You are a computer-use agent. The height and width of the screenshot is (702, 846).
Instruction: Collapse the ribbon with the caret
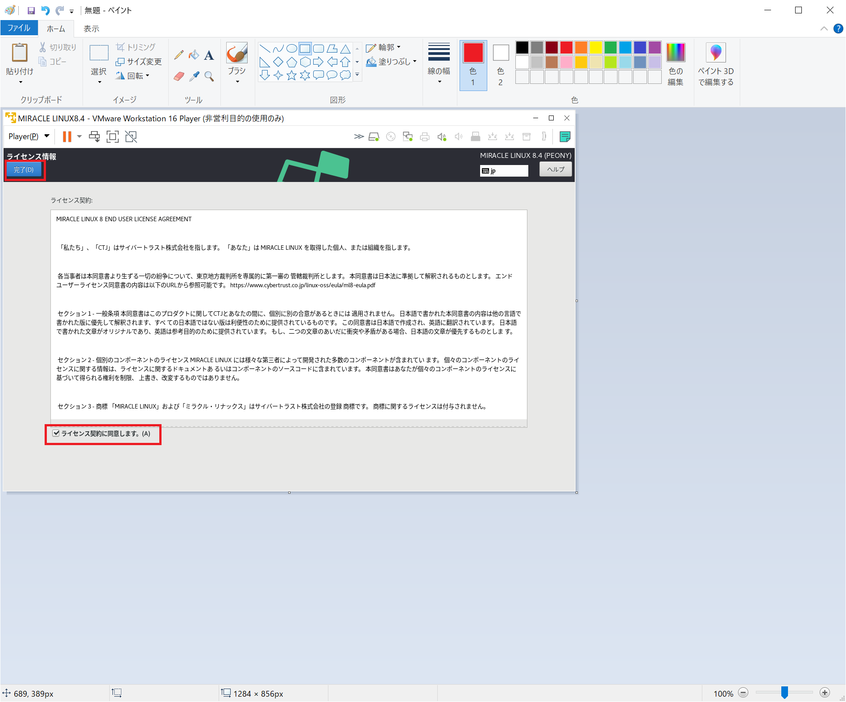[x=824, y=29]
